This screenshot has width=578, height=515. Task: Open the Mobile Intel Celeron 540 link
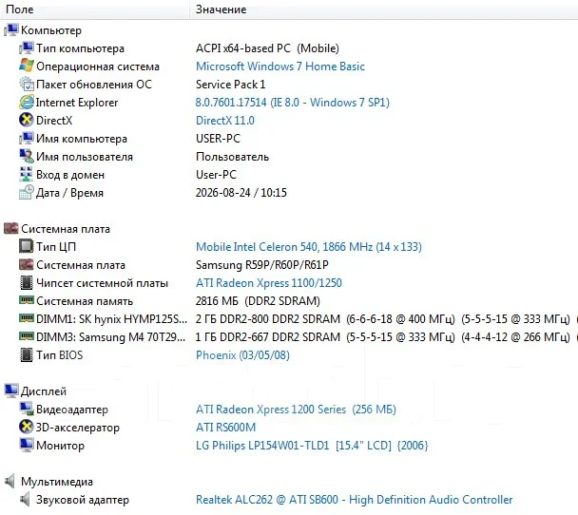309,247
